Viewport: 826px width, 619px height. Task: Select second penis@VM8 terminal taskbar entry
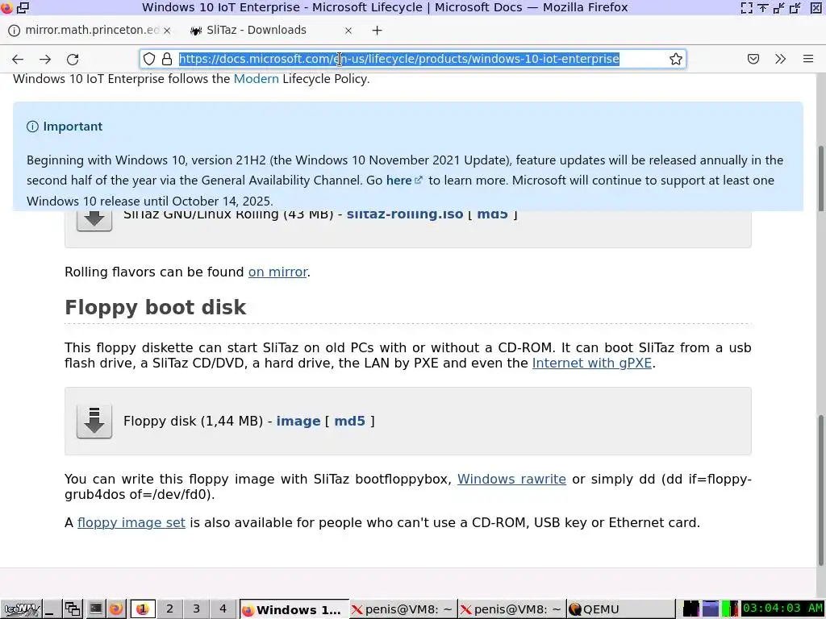pos(512,609)
